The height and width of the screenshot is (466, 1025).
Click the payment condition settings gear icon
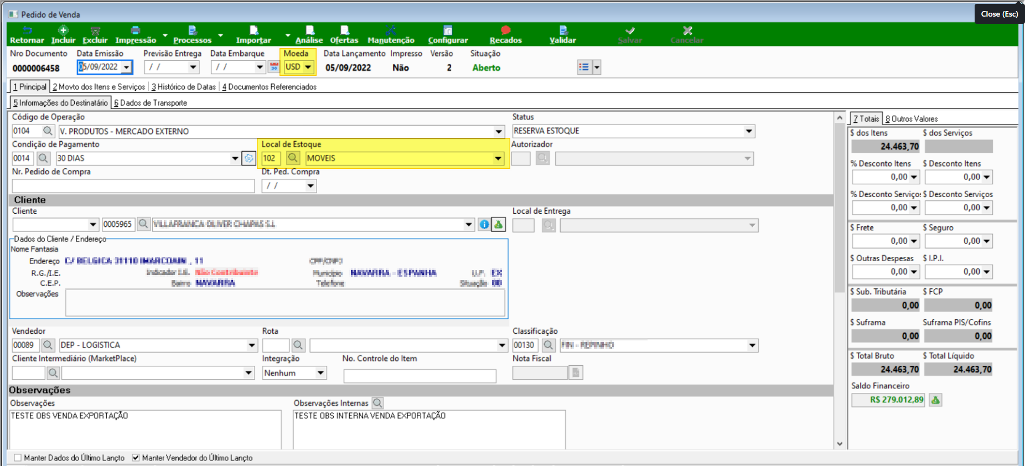point(249,158)
